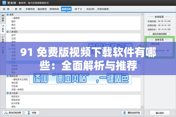The width and height of the screenshot is (176, 117).
Task: Click the 添加风格效果 button
Action: pyautogui.click(x=12, y=113)
